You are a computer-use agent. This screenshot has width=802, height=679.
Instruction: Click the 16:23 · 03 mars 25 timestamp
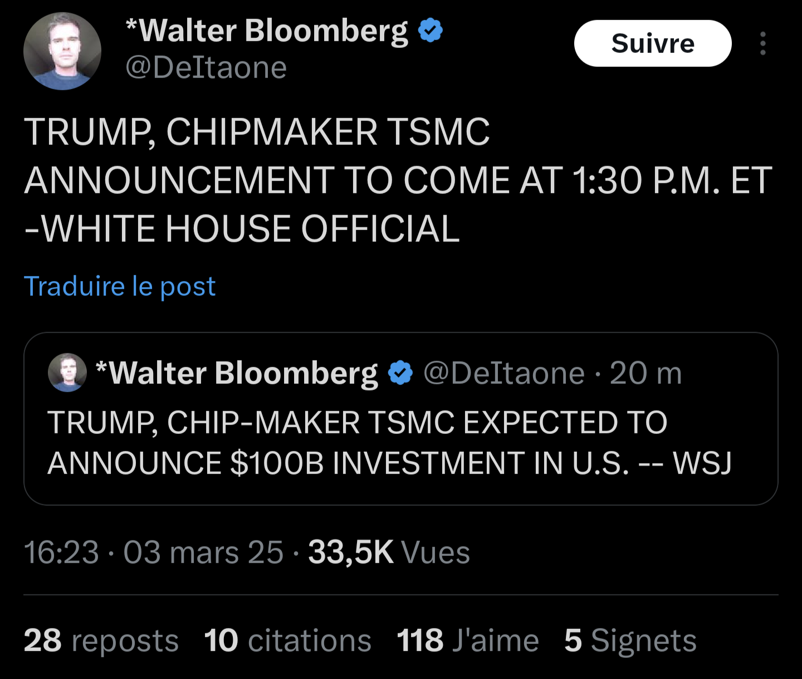tap(153, 553)
